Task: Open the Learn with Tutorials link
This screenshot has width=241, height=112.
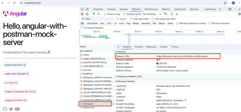Action: pos(17,74)
